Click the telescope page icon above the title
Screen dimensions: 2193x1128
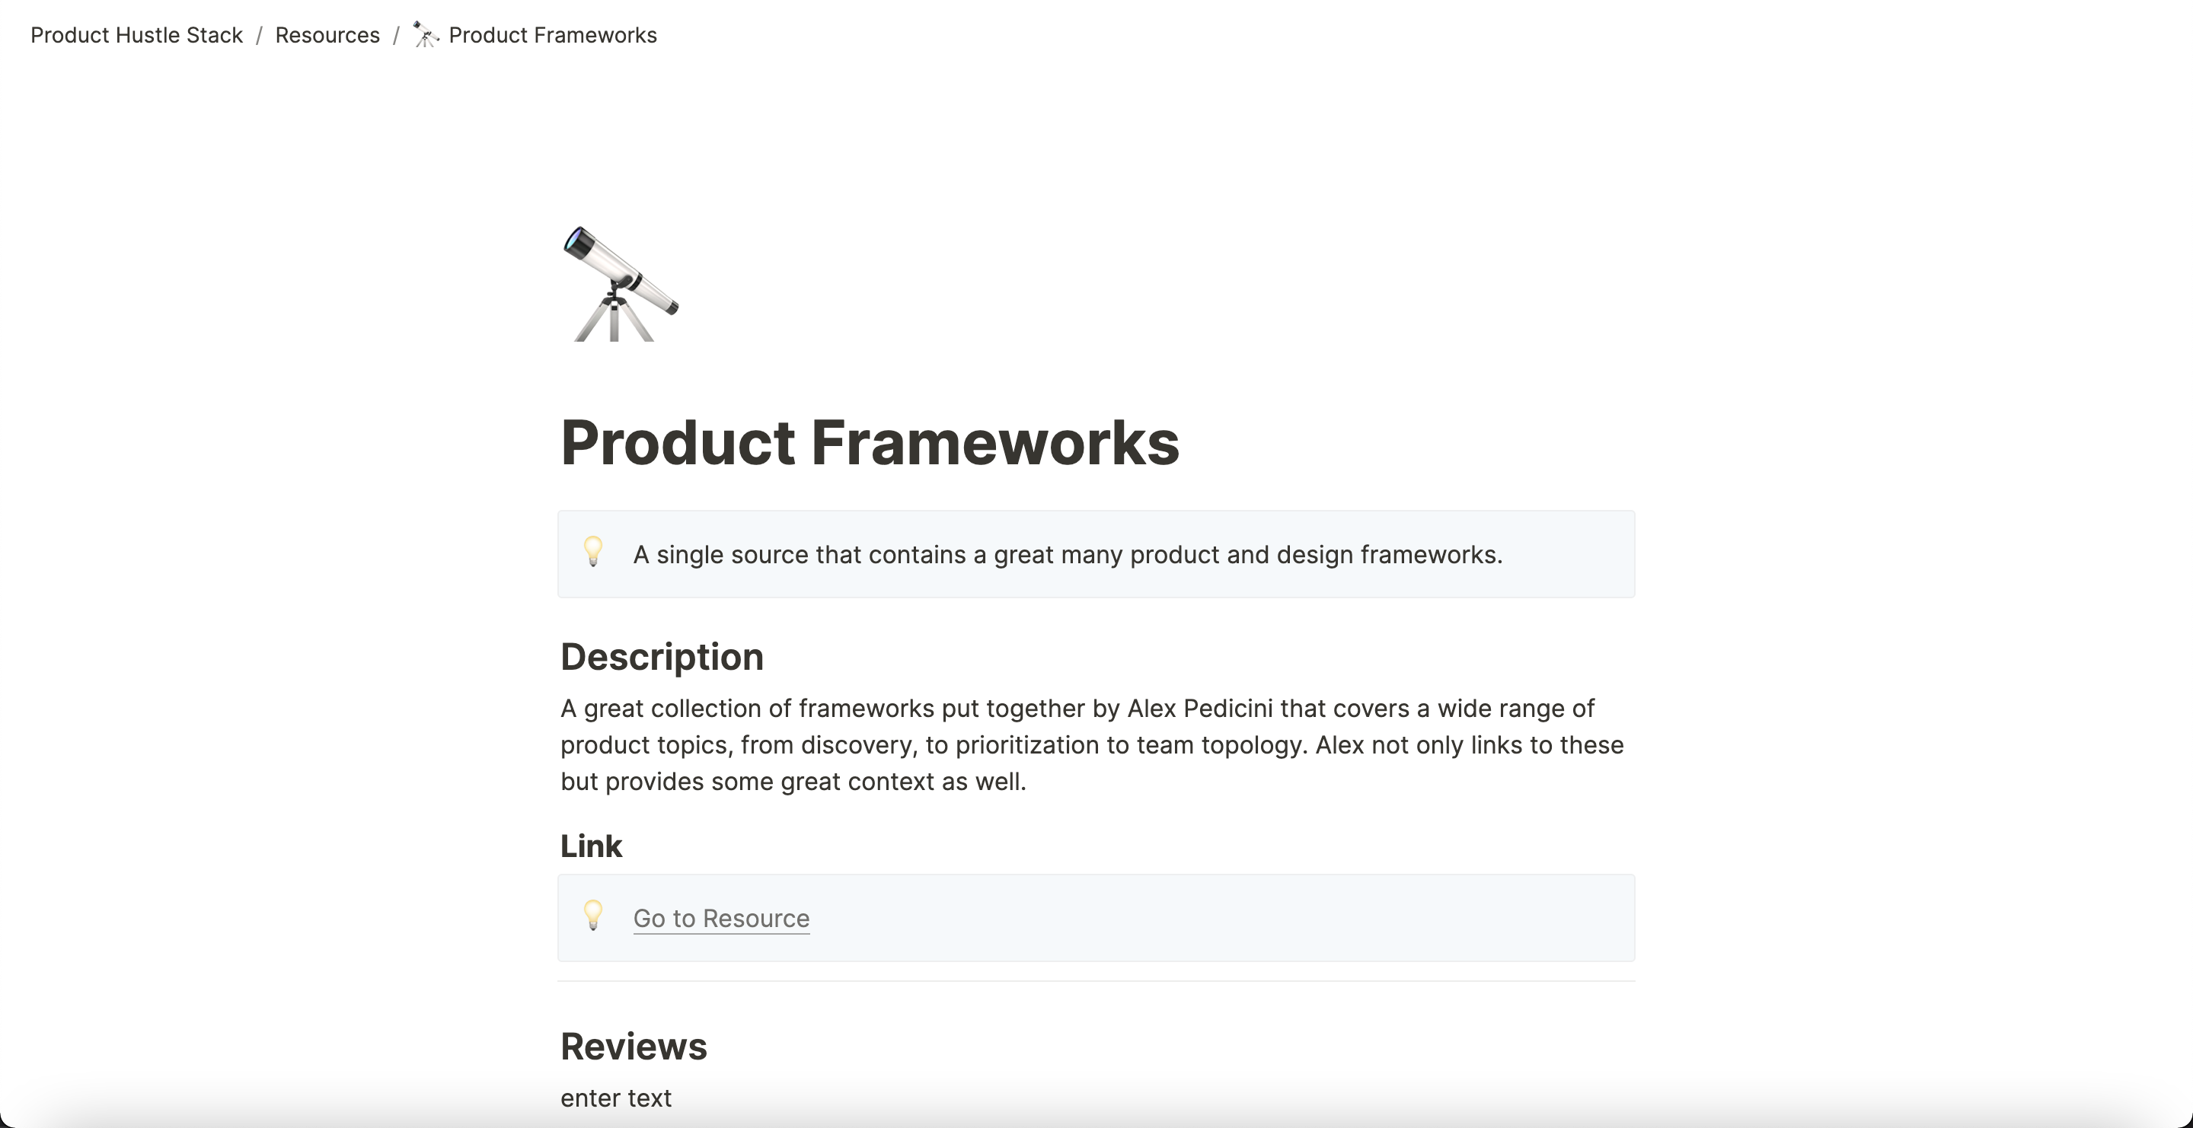[620, 285]
